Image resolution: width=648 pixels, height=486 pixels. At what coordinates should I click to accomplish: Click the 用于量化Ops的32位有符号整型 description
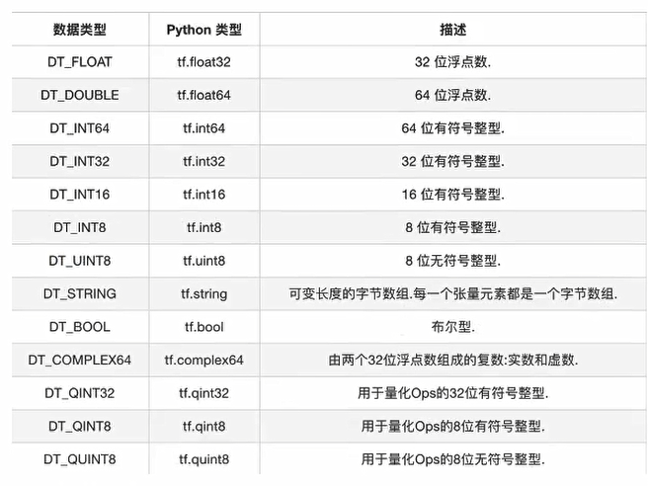coord(453,393)
